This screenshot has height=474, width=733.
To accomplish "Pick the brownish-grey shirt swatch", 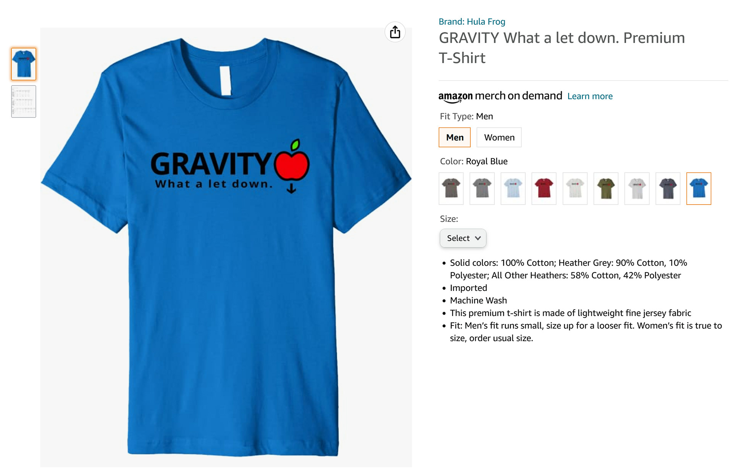I will 451,189.
